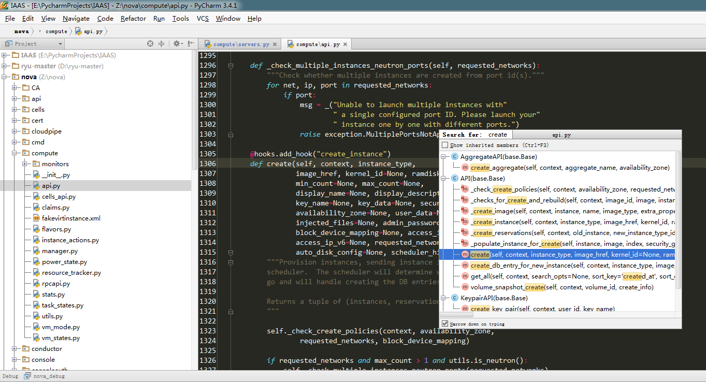706x382 pixels.
Task: Collapse the compute folder
Action: (15, 153)
